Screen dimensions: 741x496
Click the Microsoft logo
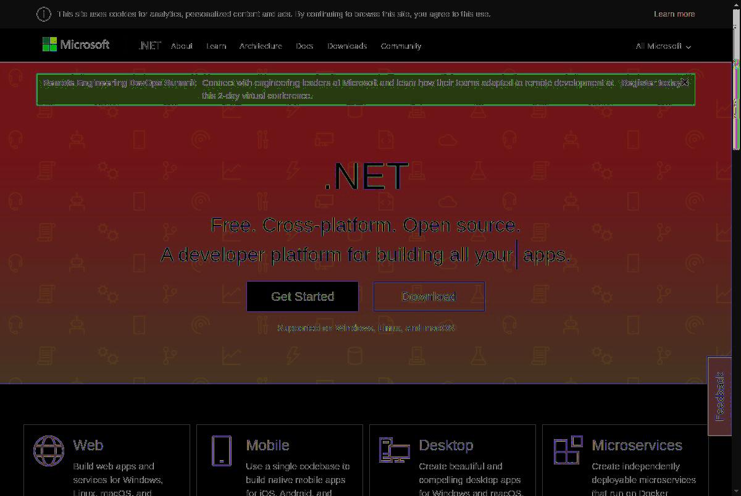(76, 44)
